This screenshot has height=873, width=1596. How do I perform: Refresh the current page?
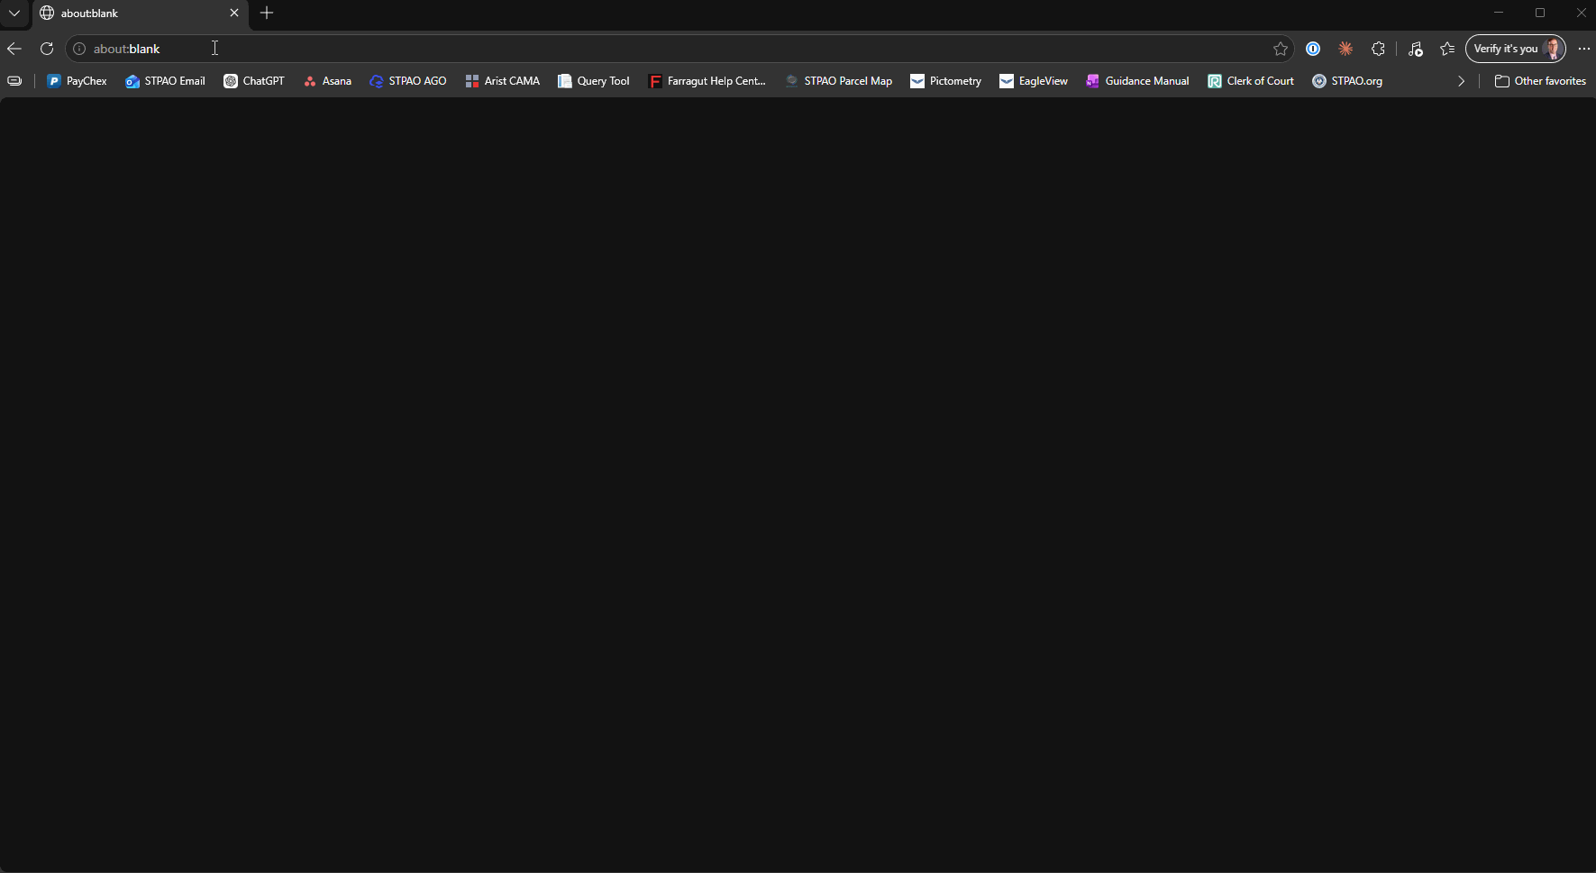tap(47, 49)
